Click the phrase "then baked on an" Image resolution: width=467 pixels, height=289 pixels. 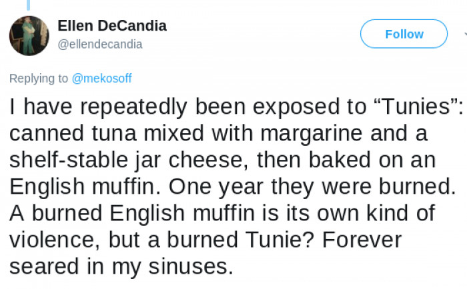(x=346, y=160)
